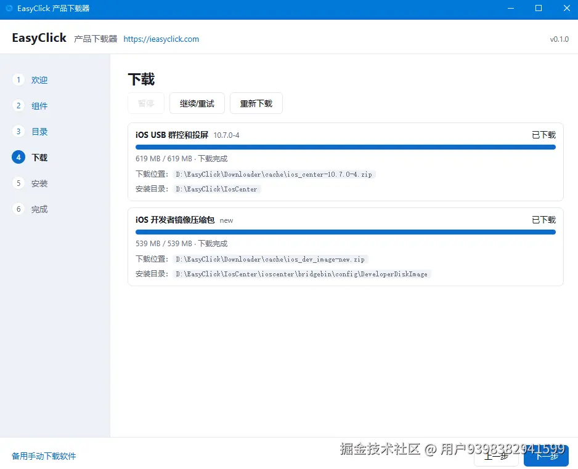Screen dimensions: 578x469
Task: Click the DeveloperDiskImage install directory path
Action: pos(301,274)
